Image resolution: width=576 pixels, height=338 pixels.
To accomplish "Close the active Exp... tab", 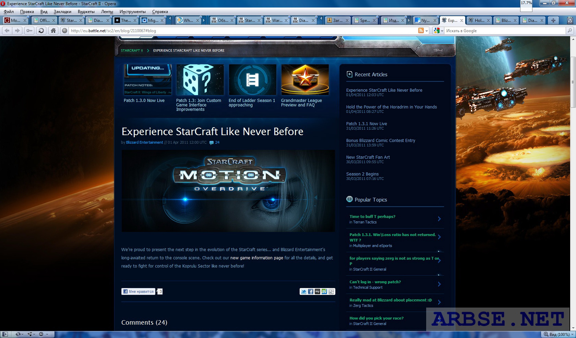I will tap(461, 21).
